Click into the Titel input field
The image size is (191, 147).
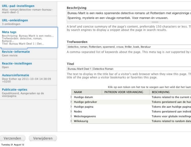point(129,69)
